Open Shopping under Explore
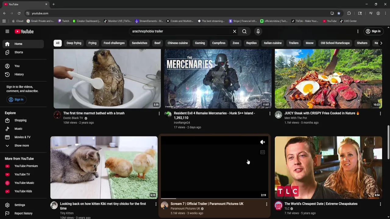Screen dimensions: 390x219 pos(23,120)
